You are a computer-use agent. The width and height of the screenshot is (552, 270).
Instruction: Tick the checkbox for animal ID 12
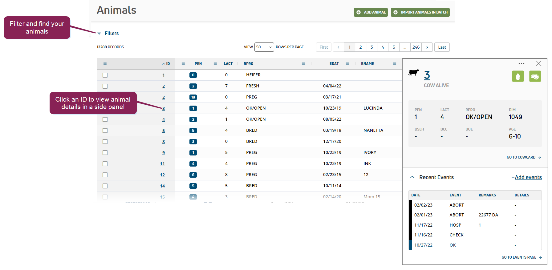tap(105, 175)
